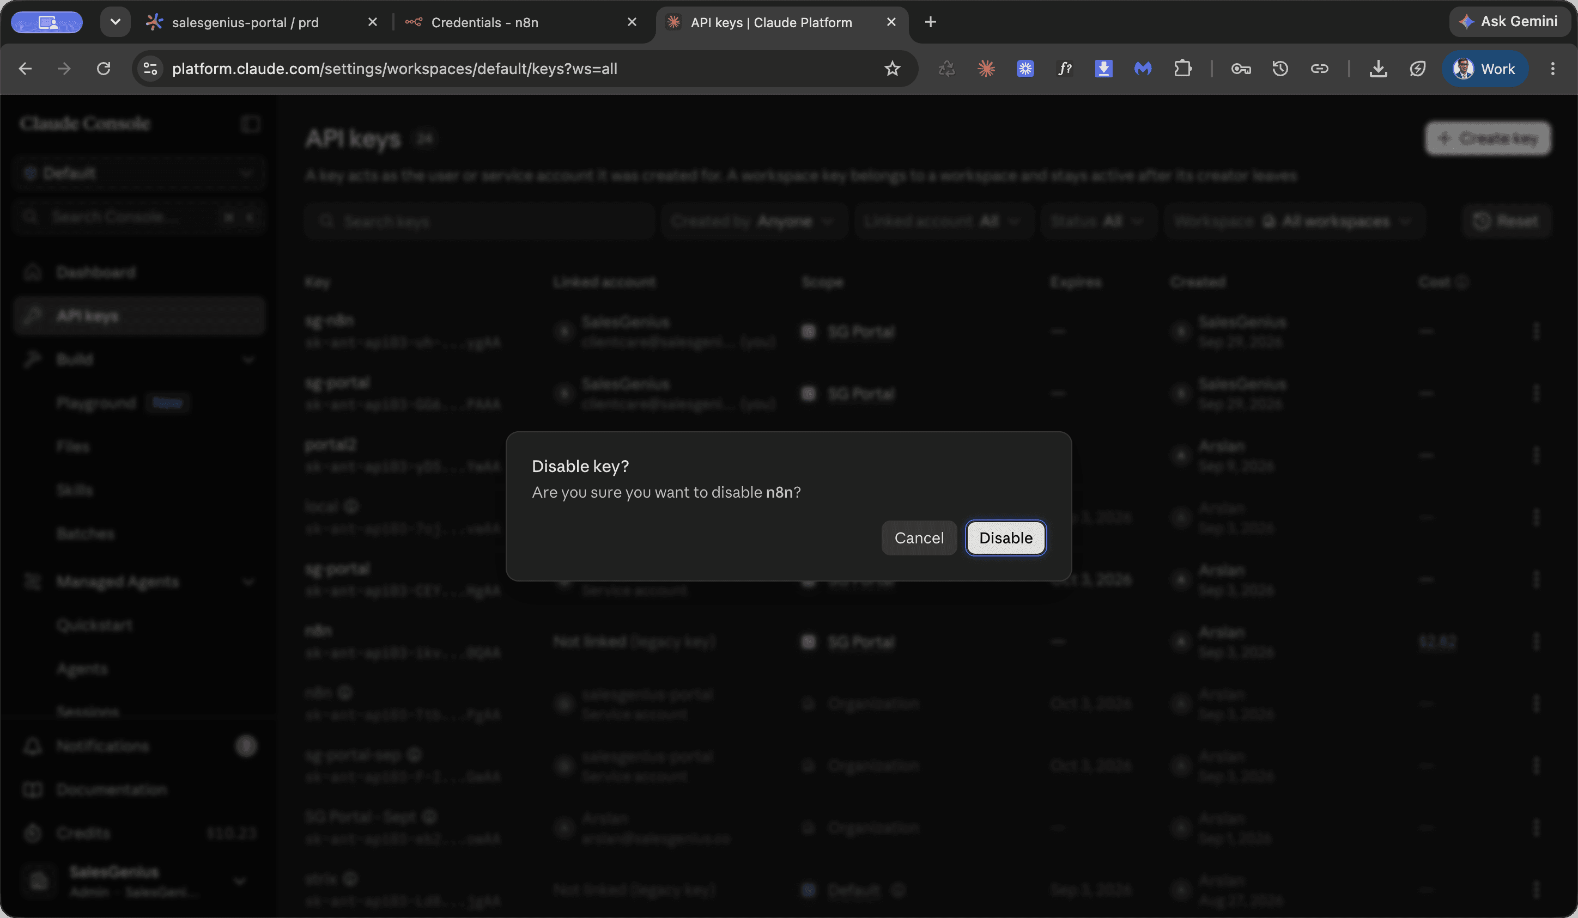Open the tab search dropdown chevron
The height and width of the screenshot is (918, 1578).
click(115, 22)
